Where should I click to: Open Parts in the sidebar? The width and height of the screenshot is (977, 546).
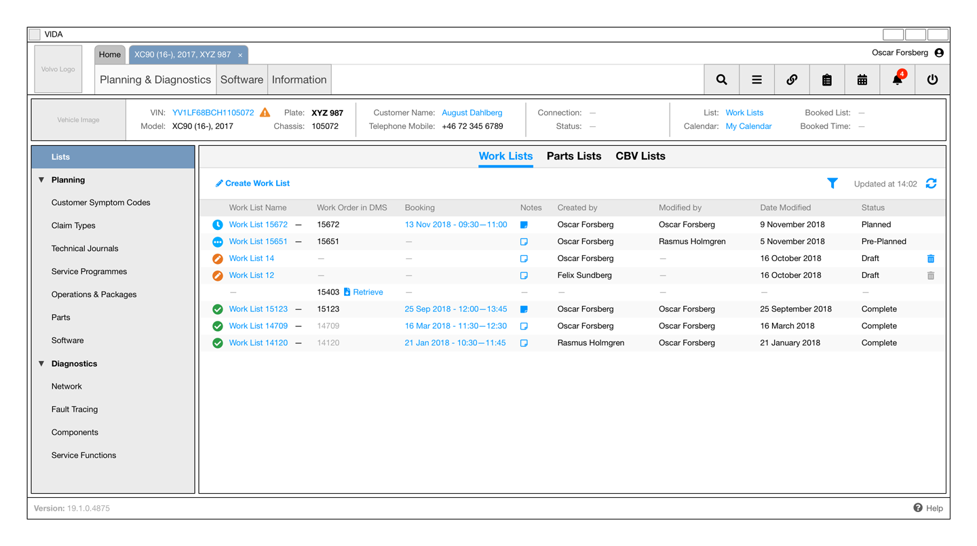(x=61, y=317)
